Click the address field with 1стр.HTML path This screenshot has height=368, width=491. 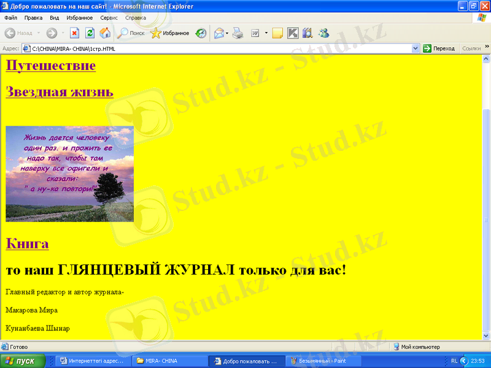click(221, 48)
